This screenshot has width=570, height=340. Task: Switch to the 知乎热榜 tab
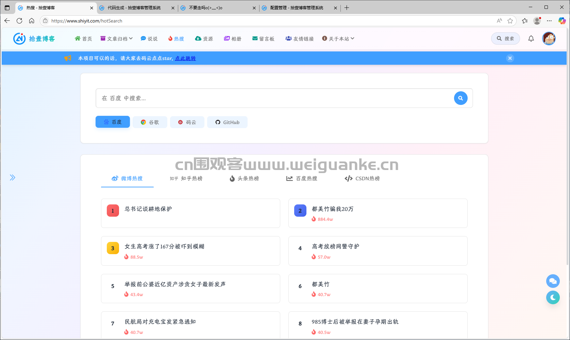(186, 179)
